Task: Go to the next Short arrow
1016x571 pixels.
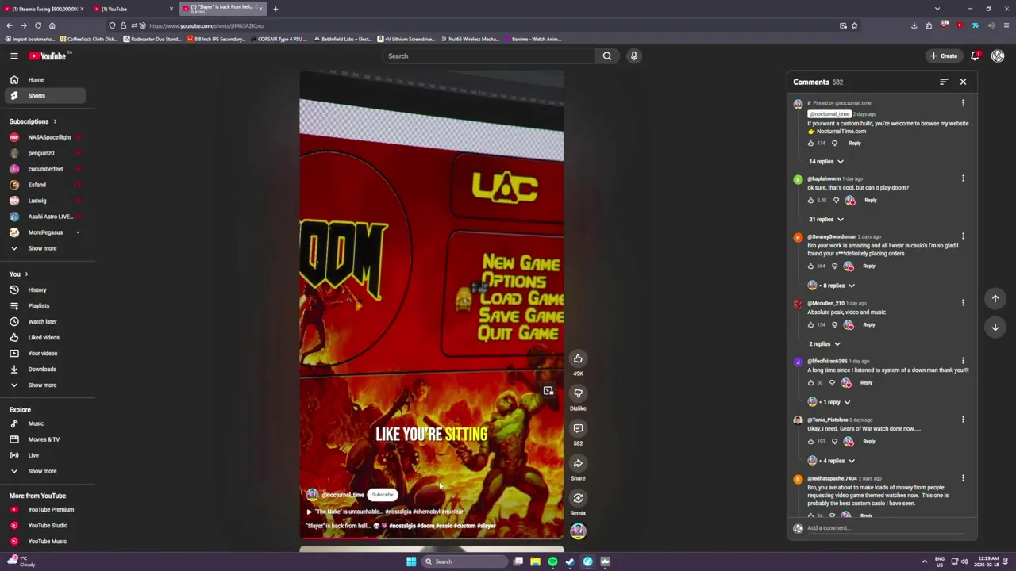Action: (x=995, y=327)
